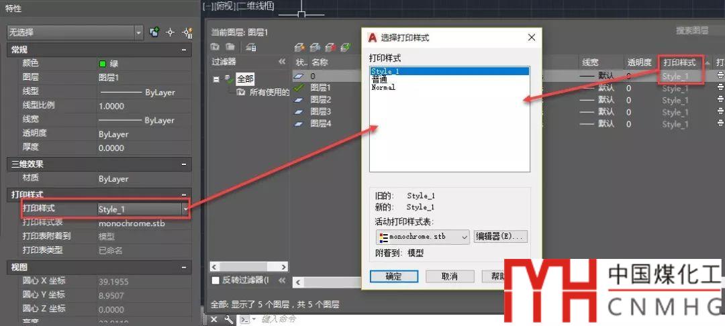Click the Select Objects crosshair icon
725x326 pixels.
tap(170, 32)
